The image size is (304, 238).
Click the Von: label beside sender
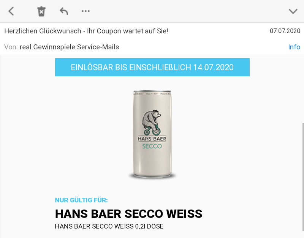point(11,47)
